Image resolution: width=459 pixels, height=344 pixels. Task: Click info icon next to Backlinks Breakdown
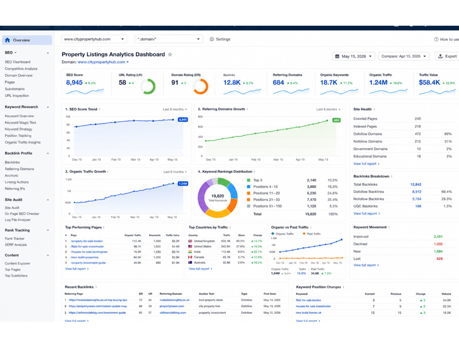click(x=392, y=177)
